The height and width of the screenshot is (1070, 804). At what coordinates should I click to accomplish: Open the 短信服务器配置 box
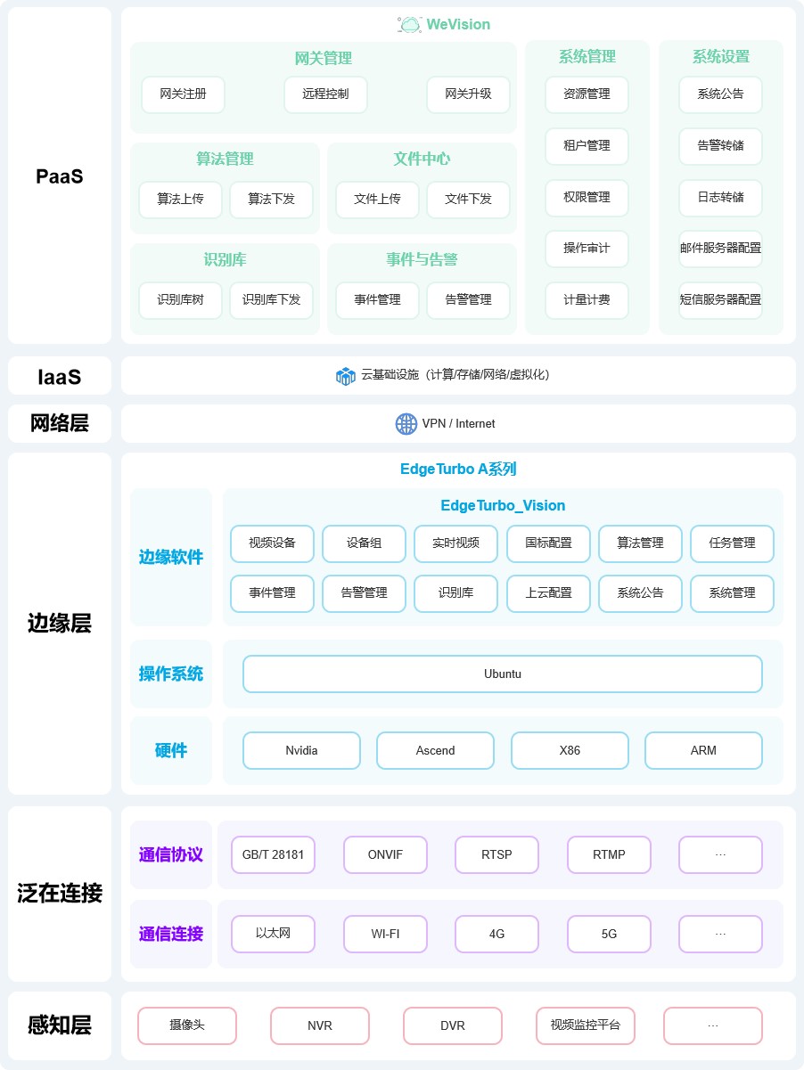[720, 300]
